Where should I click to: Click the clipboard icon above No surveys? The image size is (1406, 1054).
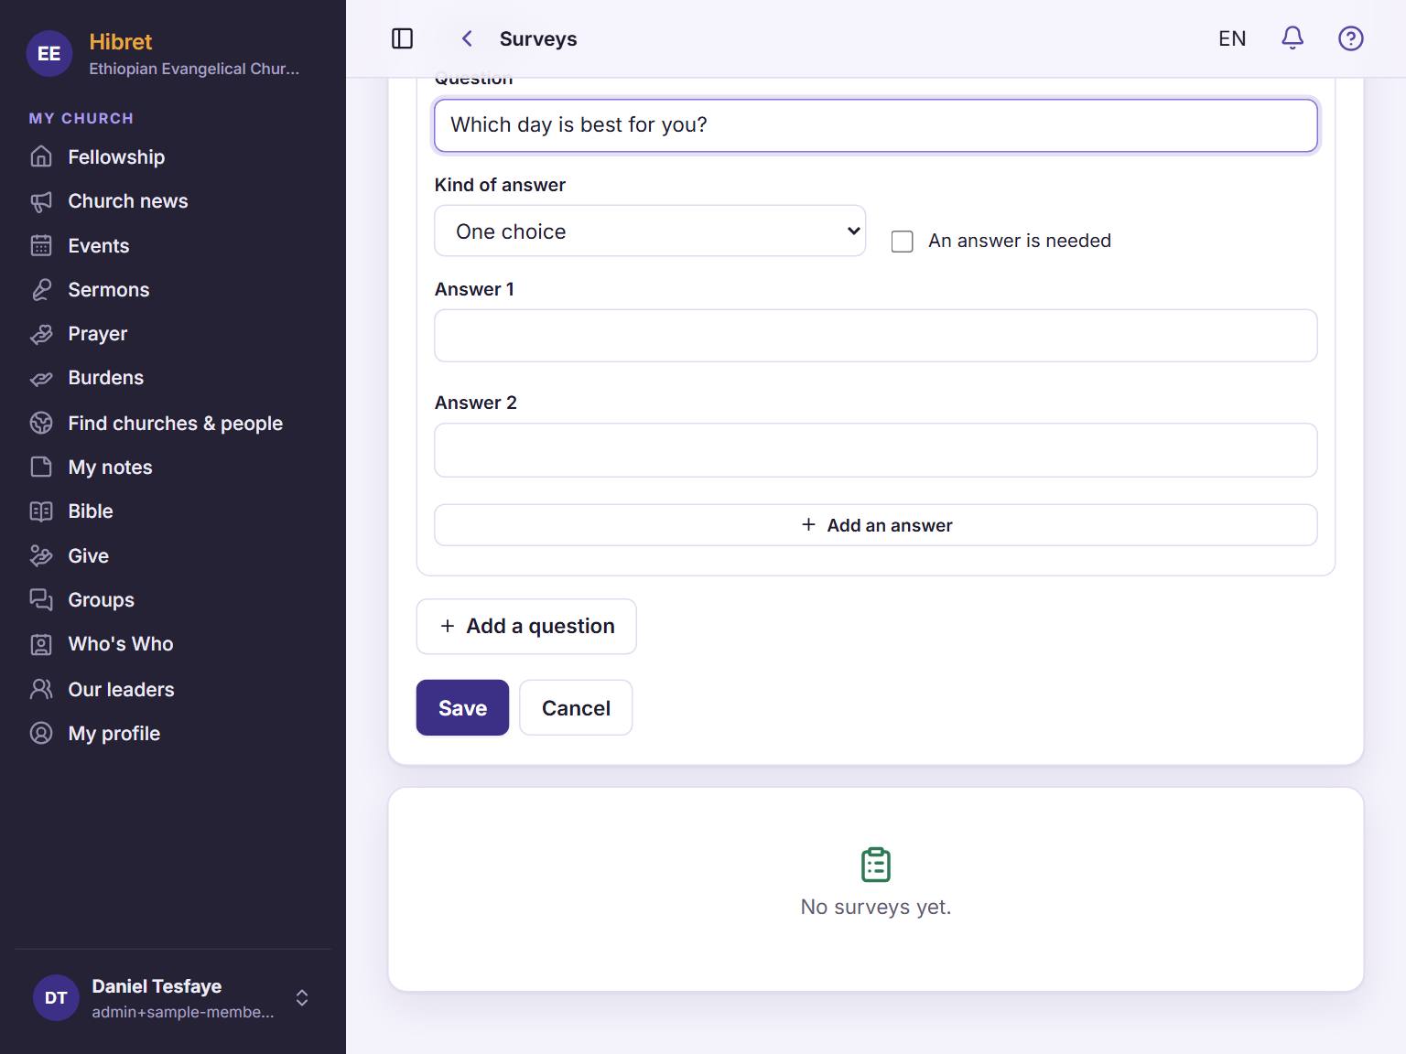click(x=876, y=865)
